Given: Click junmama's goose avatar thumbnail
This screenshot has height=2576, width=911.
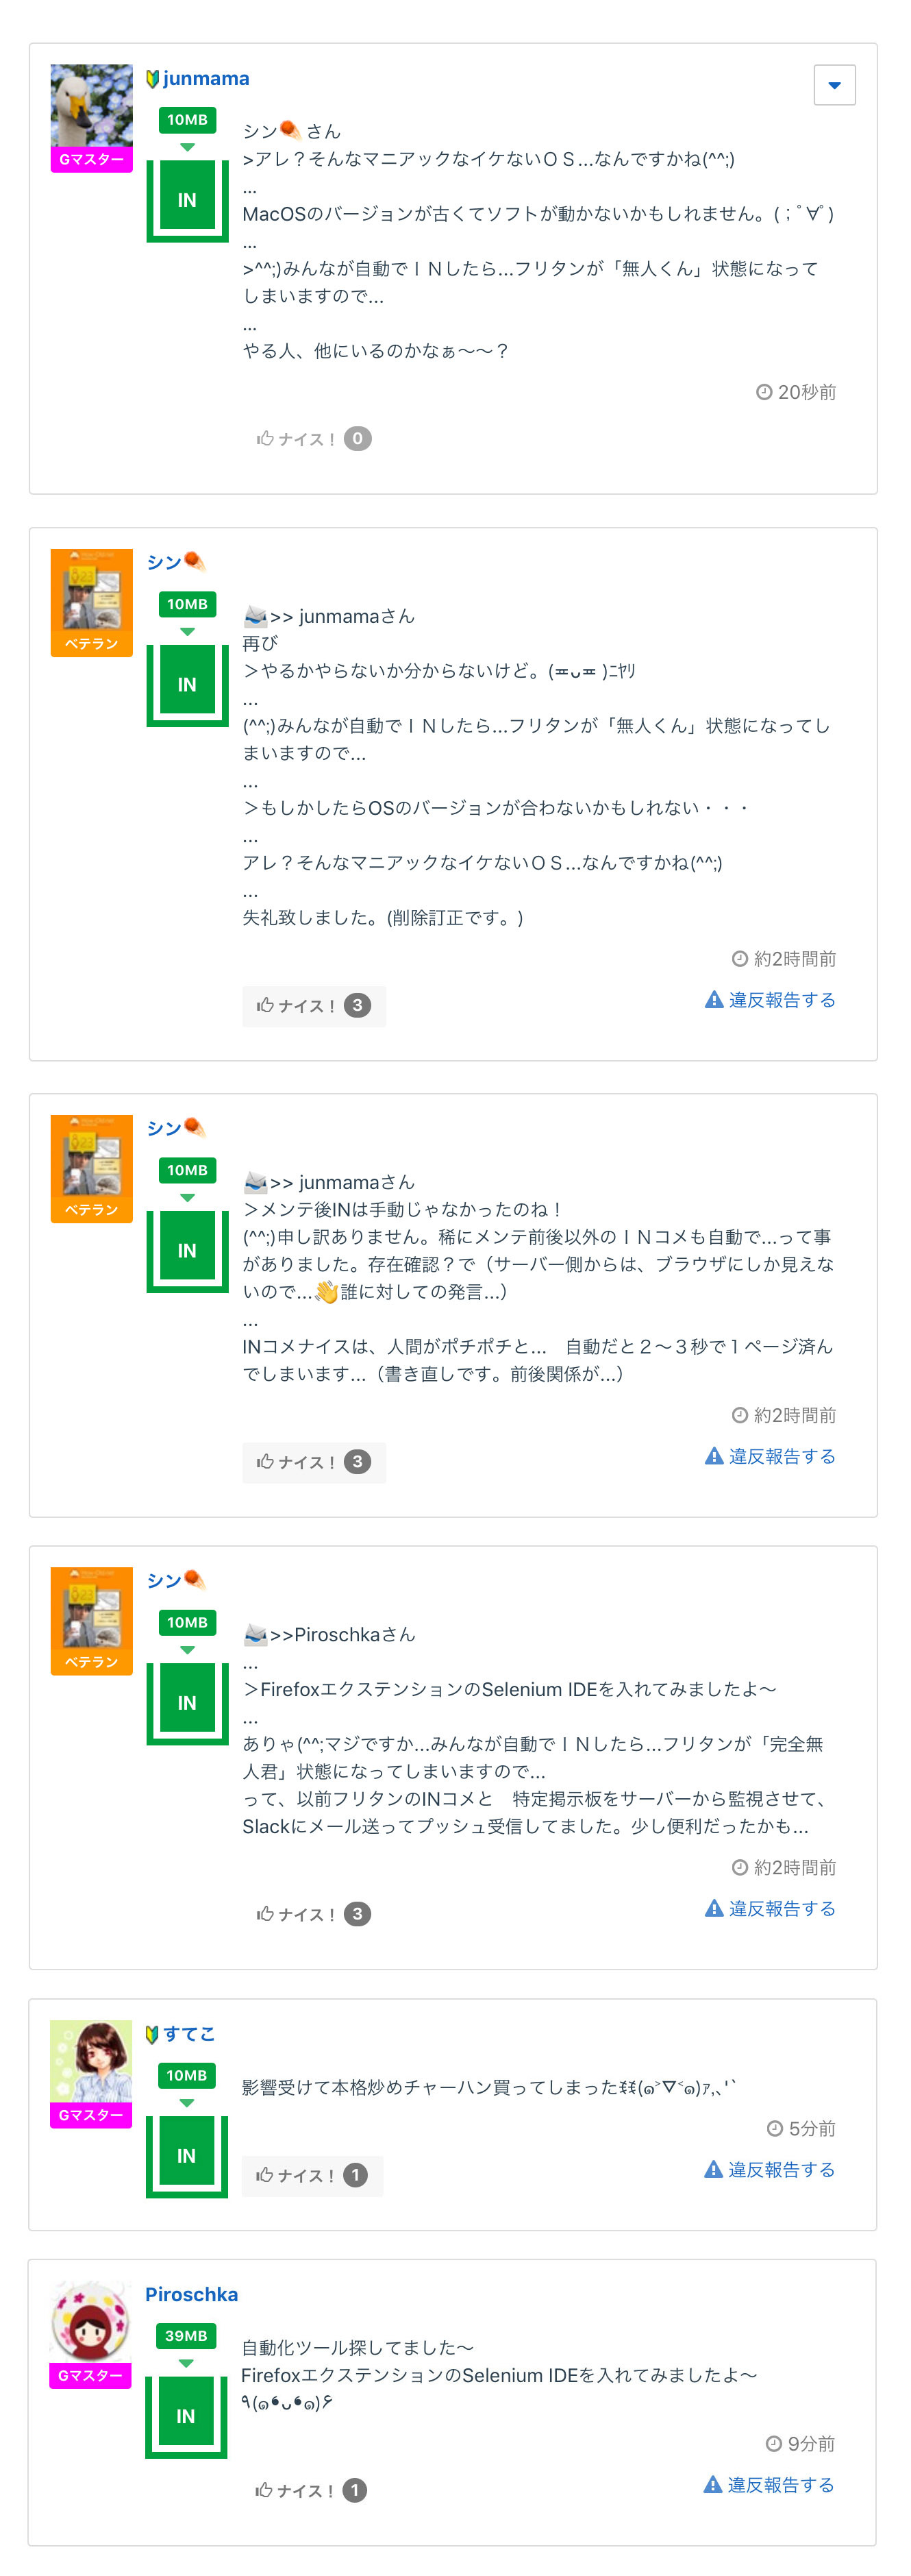Looking at the screenshot, I should pos(91,106).
